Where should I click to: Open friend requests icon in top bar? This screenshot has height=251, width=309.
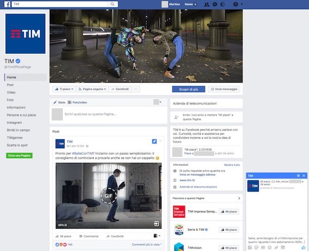click(x=207, y=4)
